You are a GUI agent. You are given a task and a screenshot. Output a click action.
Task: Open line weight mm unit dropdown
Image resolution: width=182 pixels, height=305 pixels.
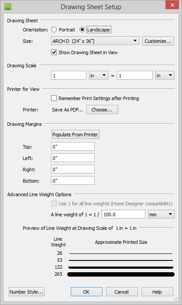point(161,215)
